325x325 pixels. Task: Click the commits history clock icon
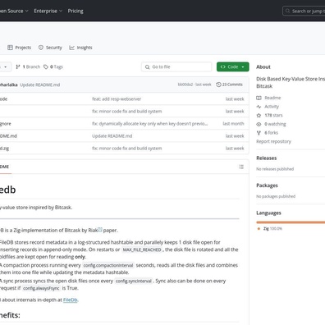pos(218,85)
